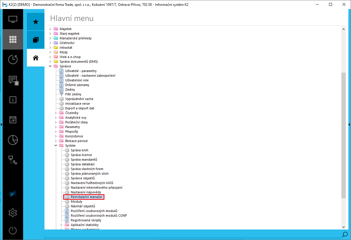Select the Konzistence folder
Screen dimensions: 351x240
pyautogui.click(x=74, y=136)
